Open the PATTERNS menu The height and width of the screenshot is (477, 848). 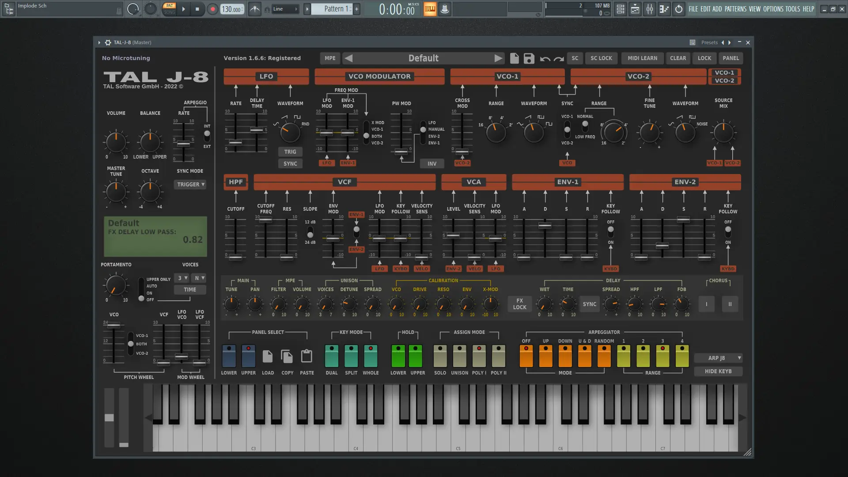tap(735, 9)
